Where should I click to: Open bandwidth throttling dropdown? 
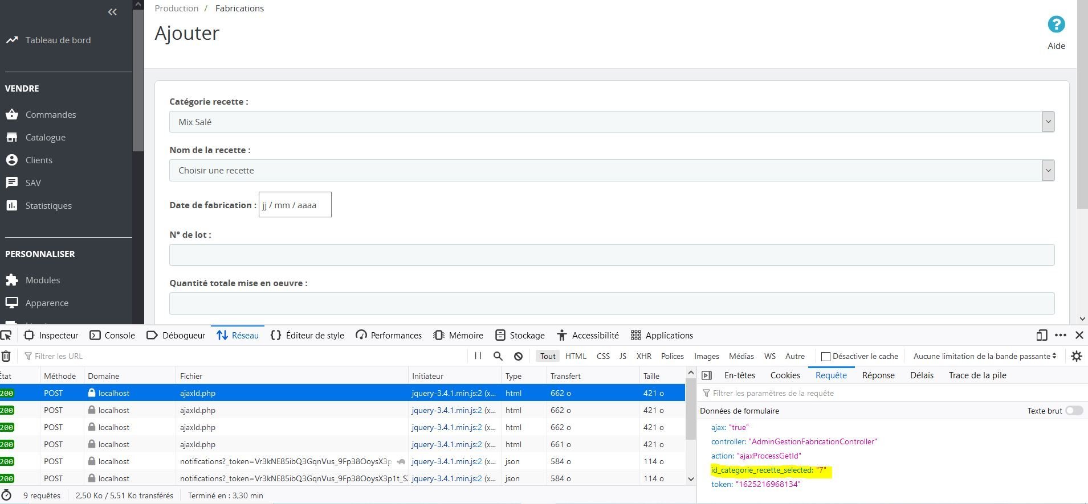click(x=984, y=356)
